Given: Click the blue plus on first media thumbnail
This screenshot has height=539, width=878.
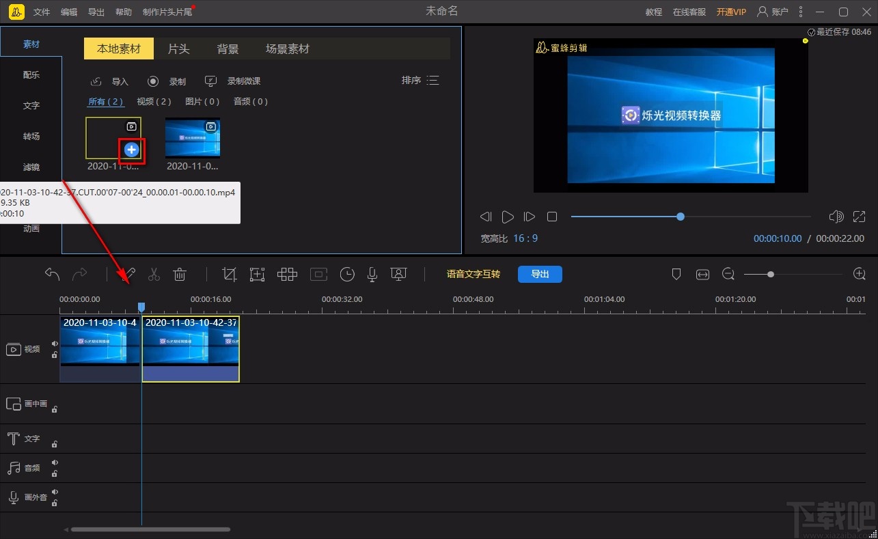Looking at the screenshot, I should tap(132, 150).
